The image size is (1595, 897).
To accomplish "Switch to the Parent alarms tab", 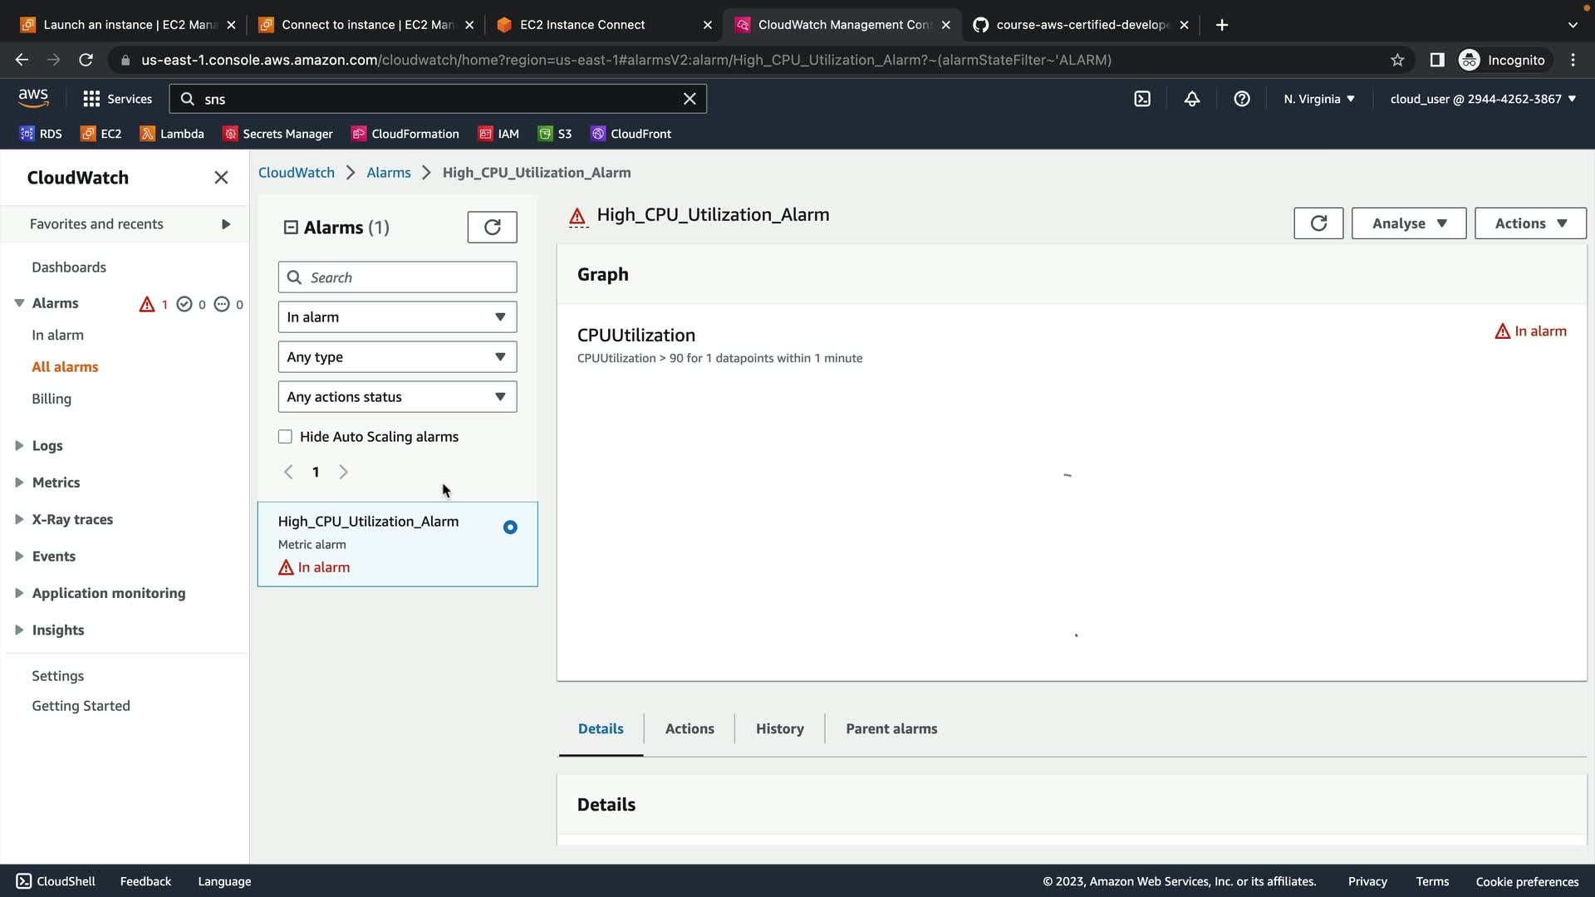I will pos(891,728).
